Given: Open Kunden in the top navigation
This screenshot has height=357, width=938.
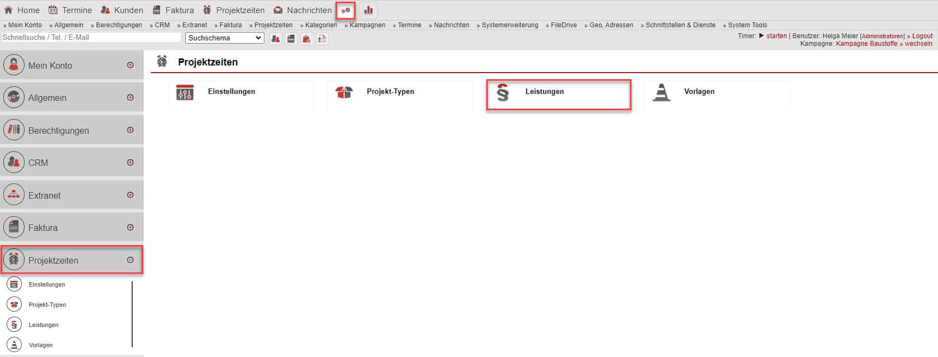Looking at the screenshot, I should click(x=122, y=10).
